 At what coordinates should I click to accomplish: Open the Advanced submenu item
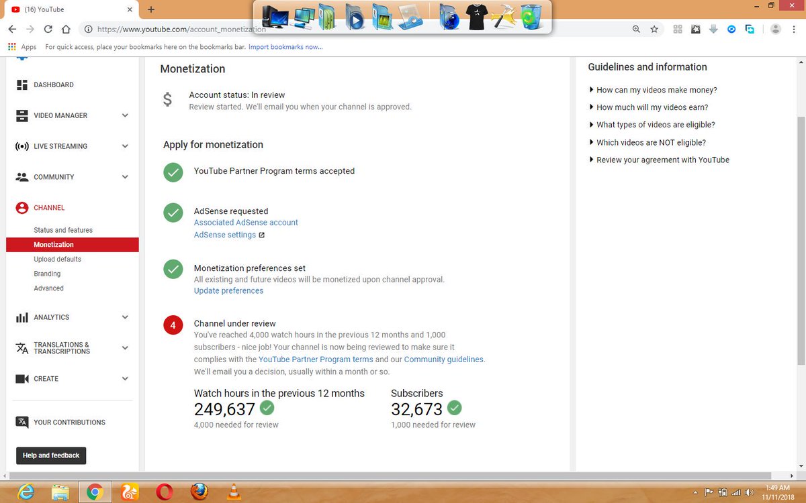point(48,288)
